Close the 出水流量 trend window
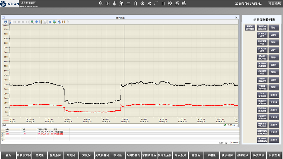Viewport: 283px width, 159px height. pyautogui.click(x=237, y=18)
